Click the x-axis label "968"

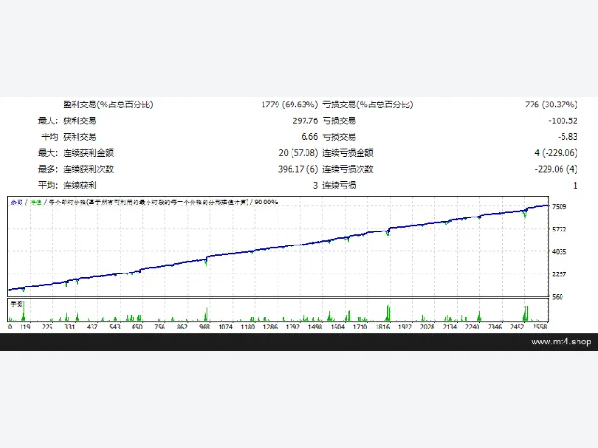tap(205, 327)
